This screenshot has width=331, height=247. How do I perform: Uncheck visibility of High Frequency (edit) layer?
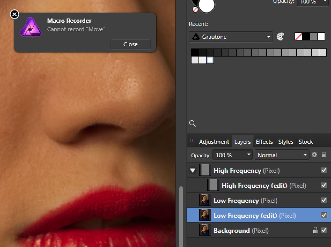coord(324,185)
